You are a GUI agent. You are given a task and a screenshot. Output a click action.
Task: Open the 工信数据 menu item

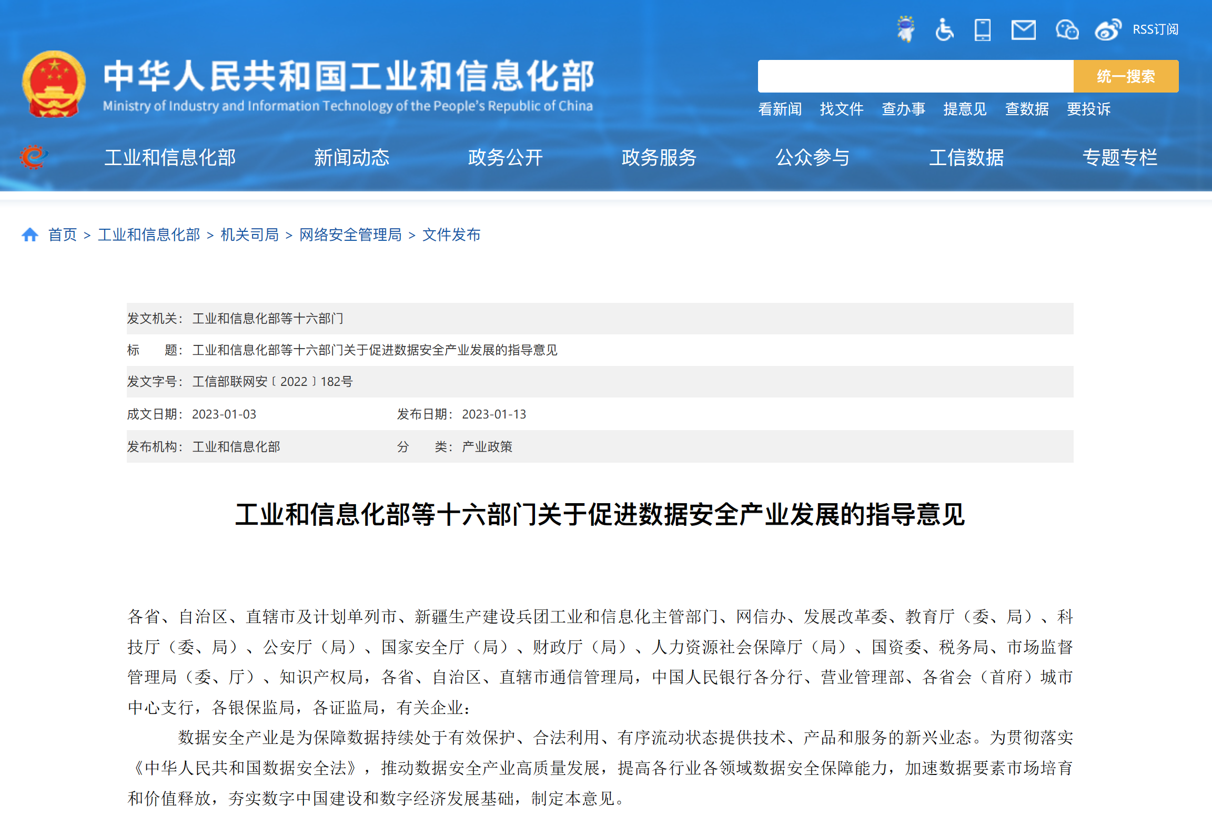[x=966, y=157]
